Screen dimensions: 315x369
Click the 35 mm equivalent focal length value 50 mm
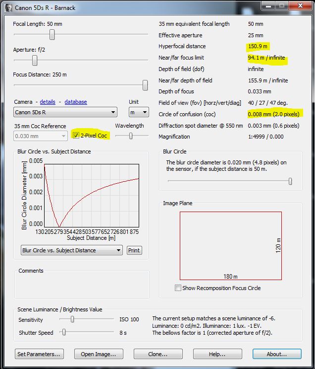[x=256, y=24]
